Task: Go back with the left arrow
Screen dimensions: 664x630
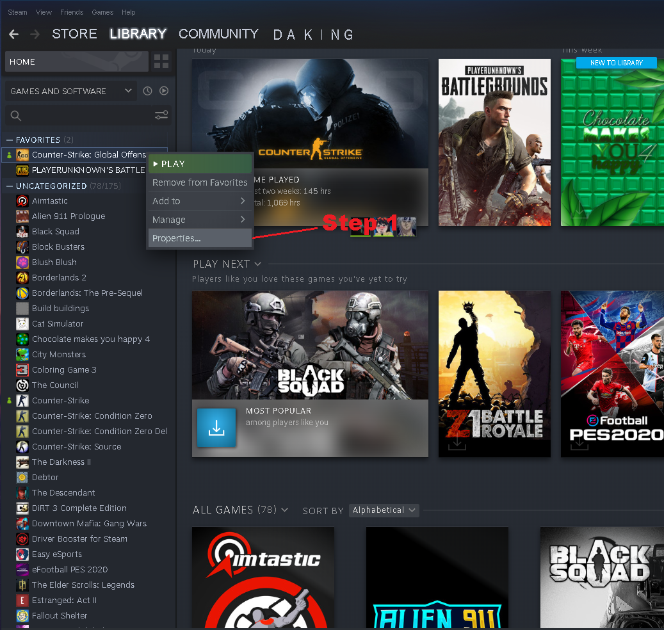Action: [x=14, y=35]
